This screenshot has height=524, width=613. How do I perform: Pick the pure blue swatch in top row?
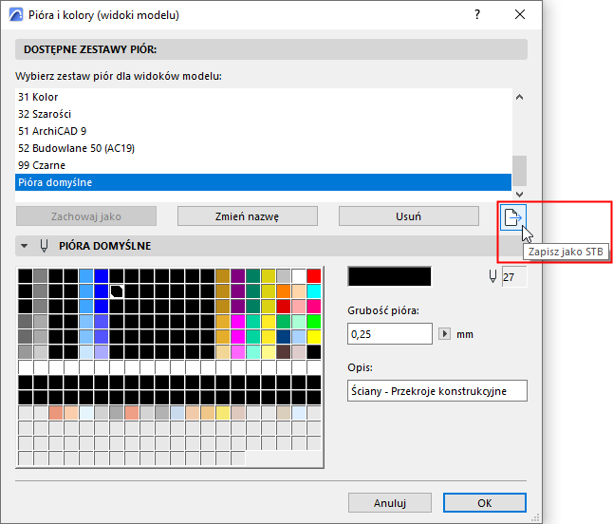102,275
